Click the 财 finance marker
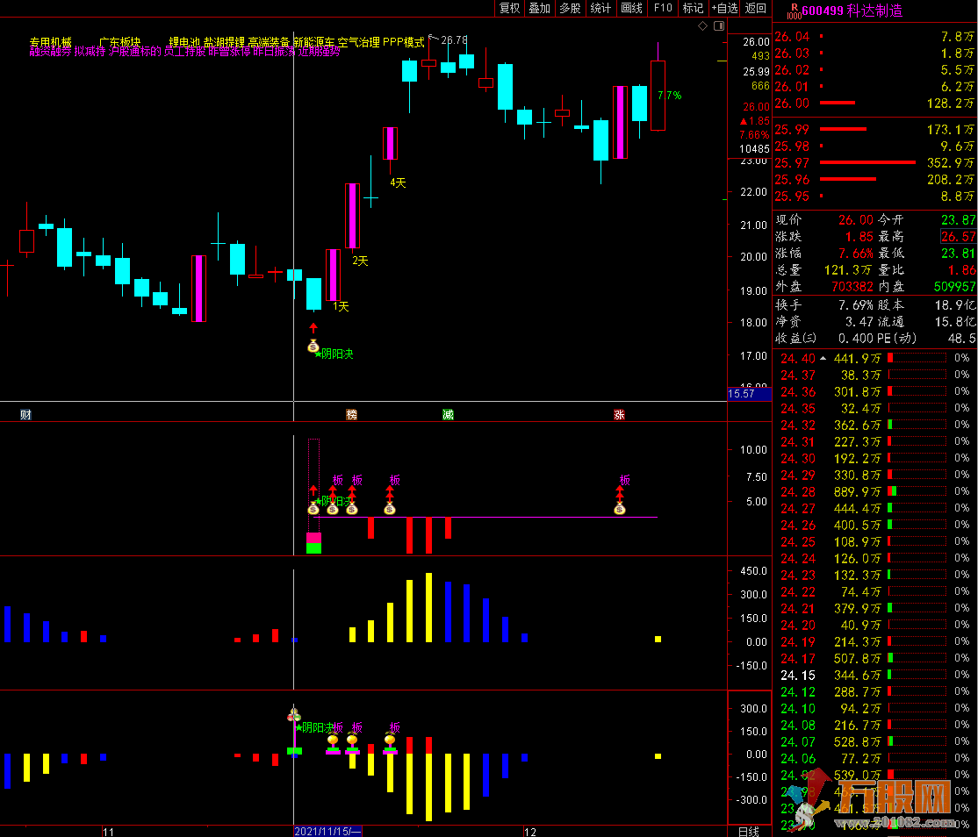Image resolution: width=978 pixels, height=837 pixels. tap(25, 414)
